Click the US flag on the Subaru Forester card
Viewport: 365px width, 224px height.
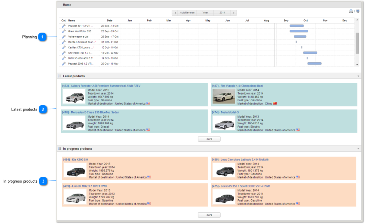[x=148, y=103]
